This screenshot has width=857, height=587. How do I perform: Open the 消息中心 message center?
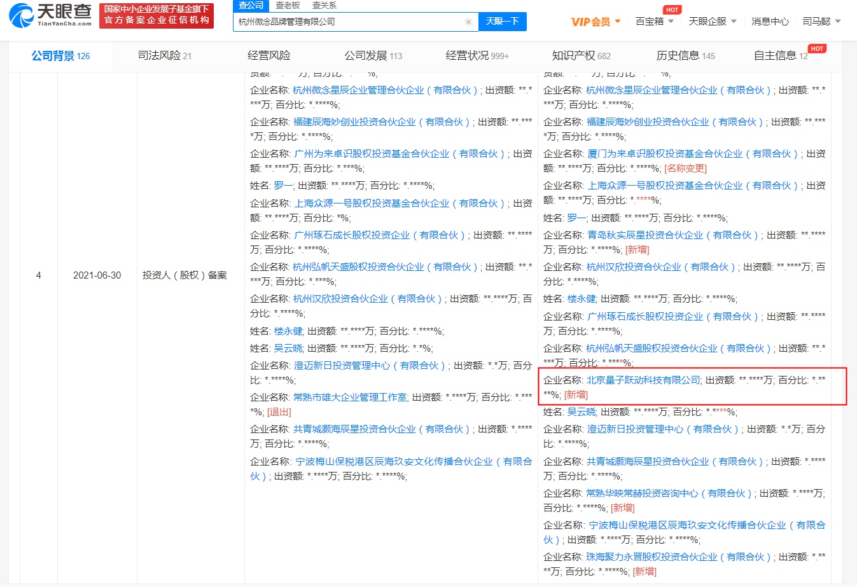(x=770, y=22)
